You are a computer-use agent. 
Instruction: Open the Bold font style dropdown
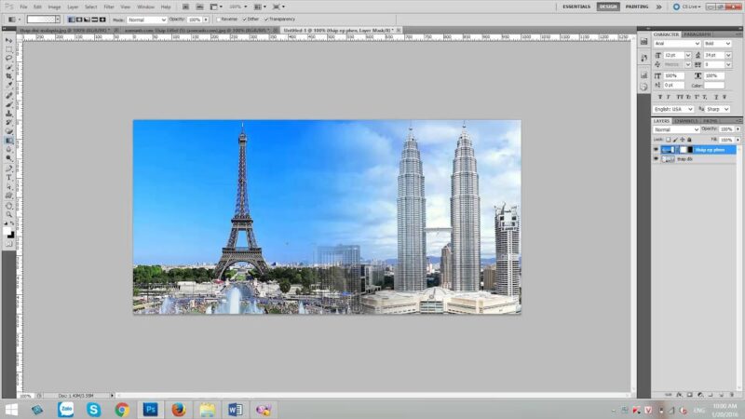pyautogui.click(x=717, y=44)
